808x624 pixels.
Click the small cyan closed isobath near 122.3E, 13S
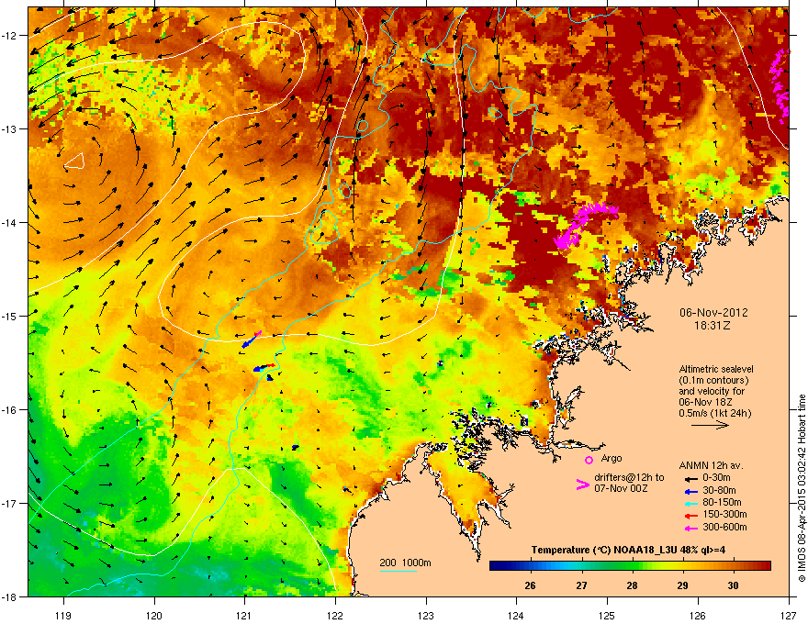[x=363, y=125]
